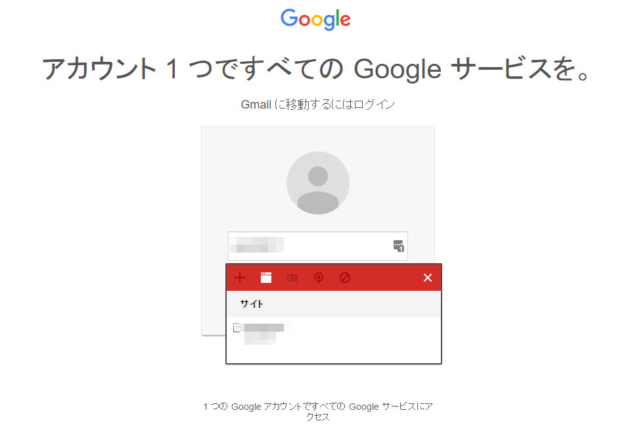
Task: Click blank white area below the saved site
Action: click(x=334, y=355)
